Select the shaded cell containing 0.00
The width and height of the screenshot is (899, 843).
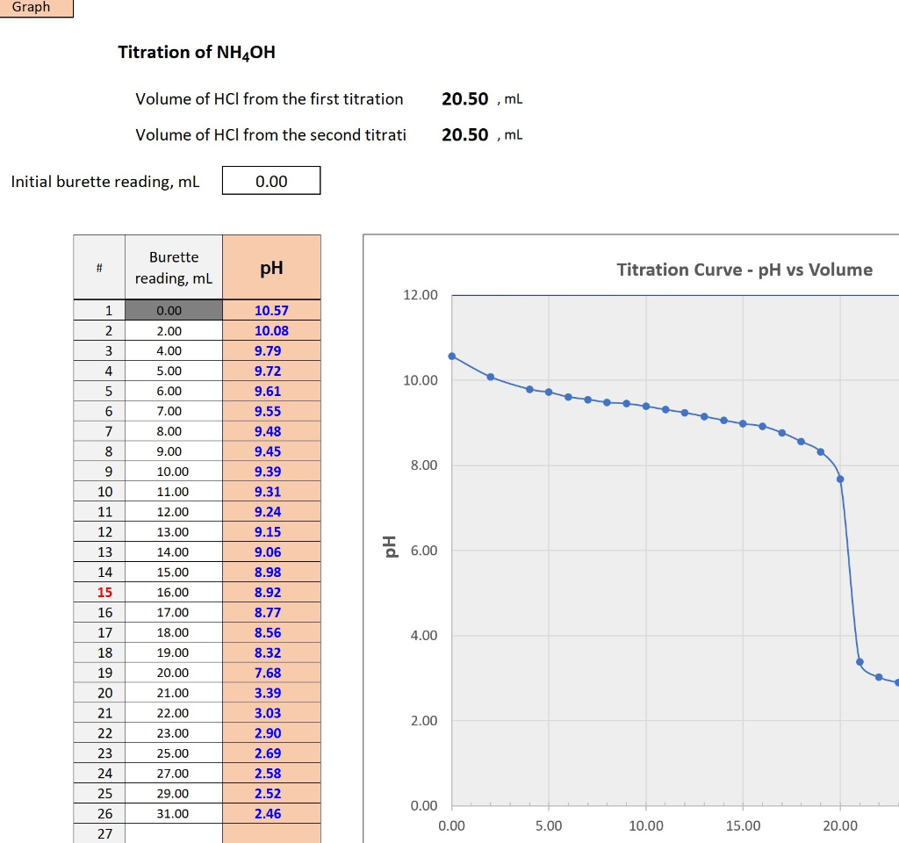pos(173,310)
